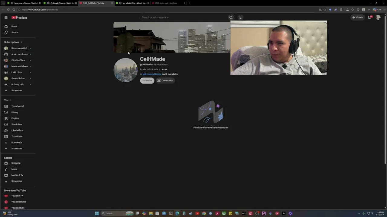Open the Dubstep uNk subscription
Screen dimensions: 387x217
[18, 85]
